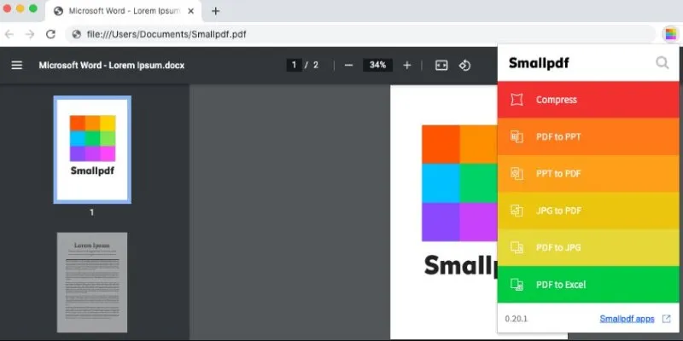Image resolution: width=683 pixels, height=341 pixels.
Task: Click the PDF to JPG icon
Action: coord(517,248)
